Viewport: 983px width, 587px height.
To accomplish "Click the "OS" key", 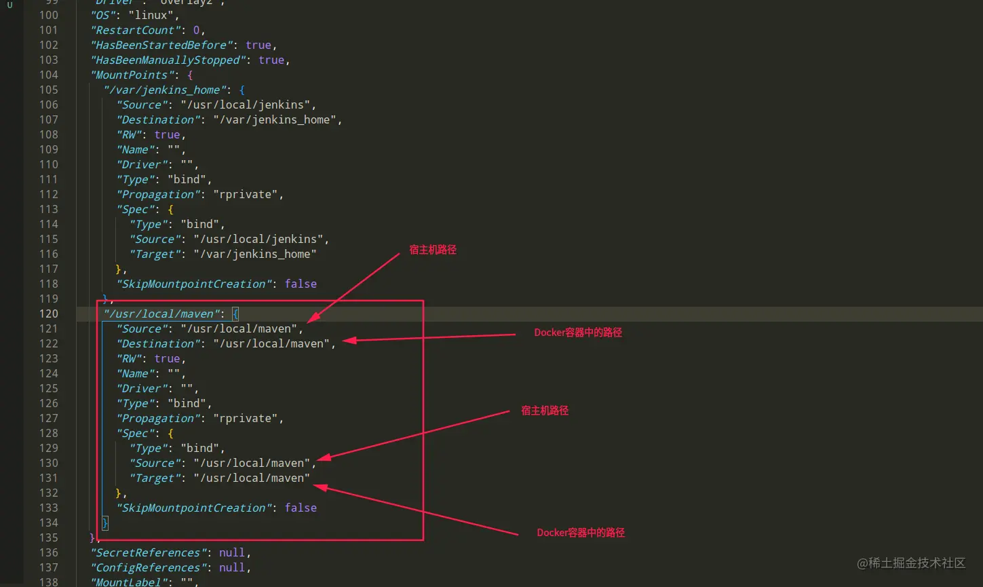I will pos(103,15).
